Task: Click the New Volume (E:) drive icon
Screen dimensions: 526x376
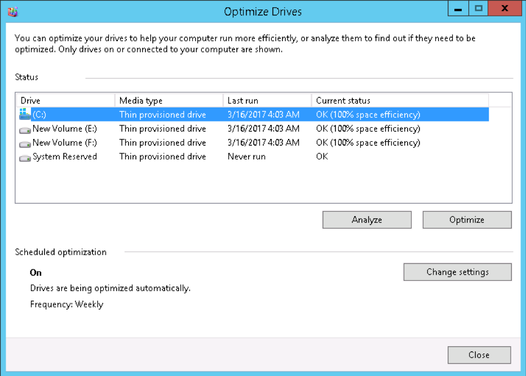Action: coord(24,129)
